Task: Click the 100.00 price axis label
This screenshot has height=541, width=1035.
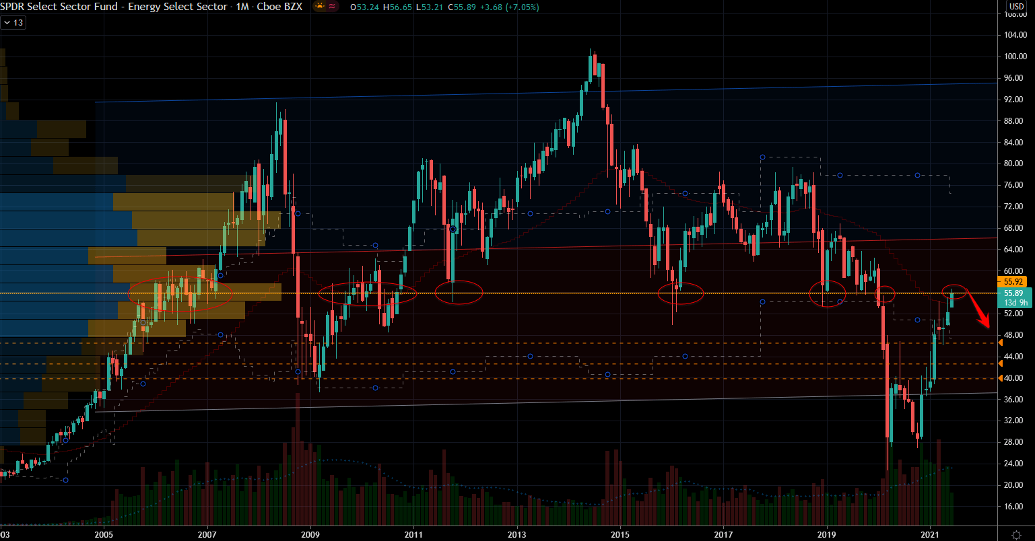Action: (1015, 57)
